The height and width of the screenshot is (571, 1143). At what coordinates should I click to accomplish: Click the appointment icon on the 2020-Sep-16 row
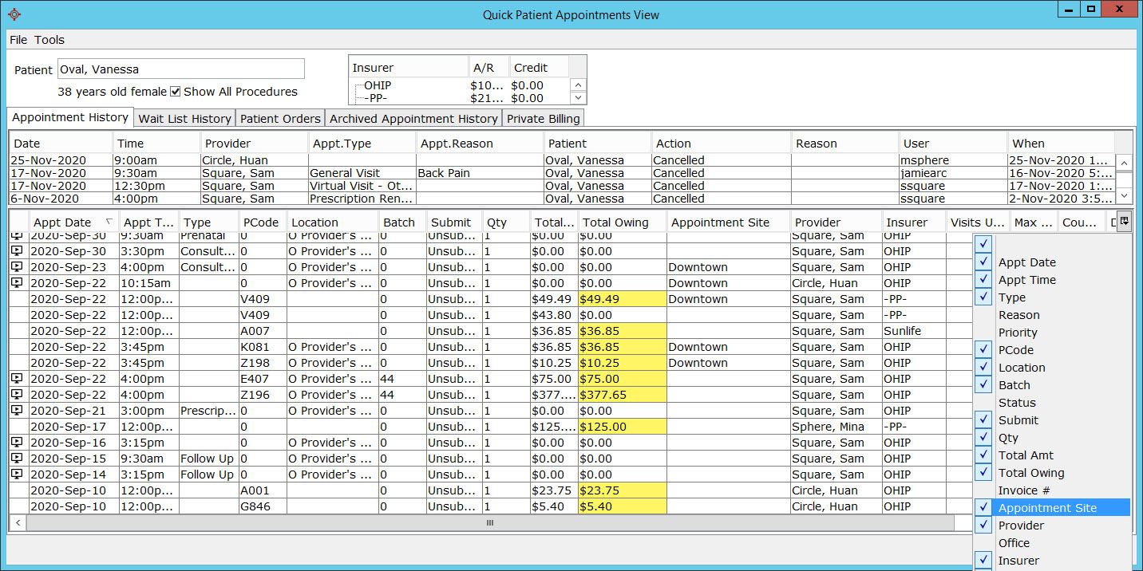coord(18,443)
